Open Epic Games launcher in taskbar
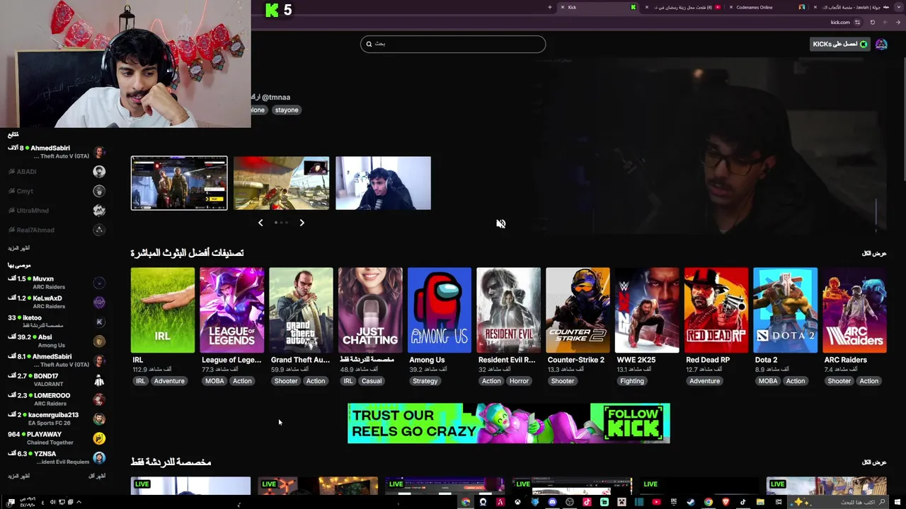Image resolution: width=906 pixels, height=509 pixels. (673, 502)
